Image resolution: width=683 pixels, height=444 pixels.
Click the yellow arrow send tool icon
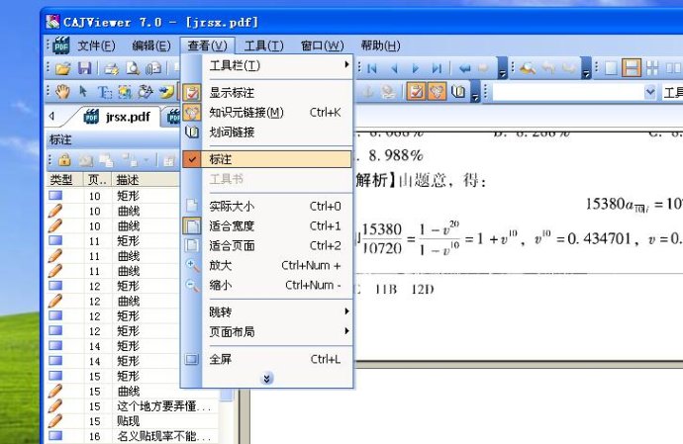coord(166,92)
